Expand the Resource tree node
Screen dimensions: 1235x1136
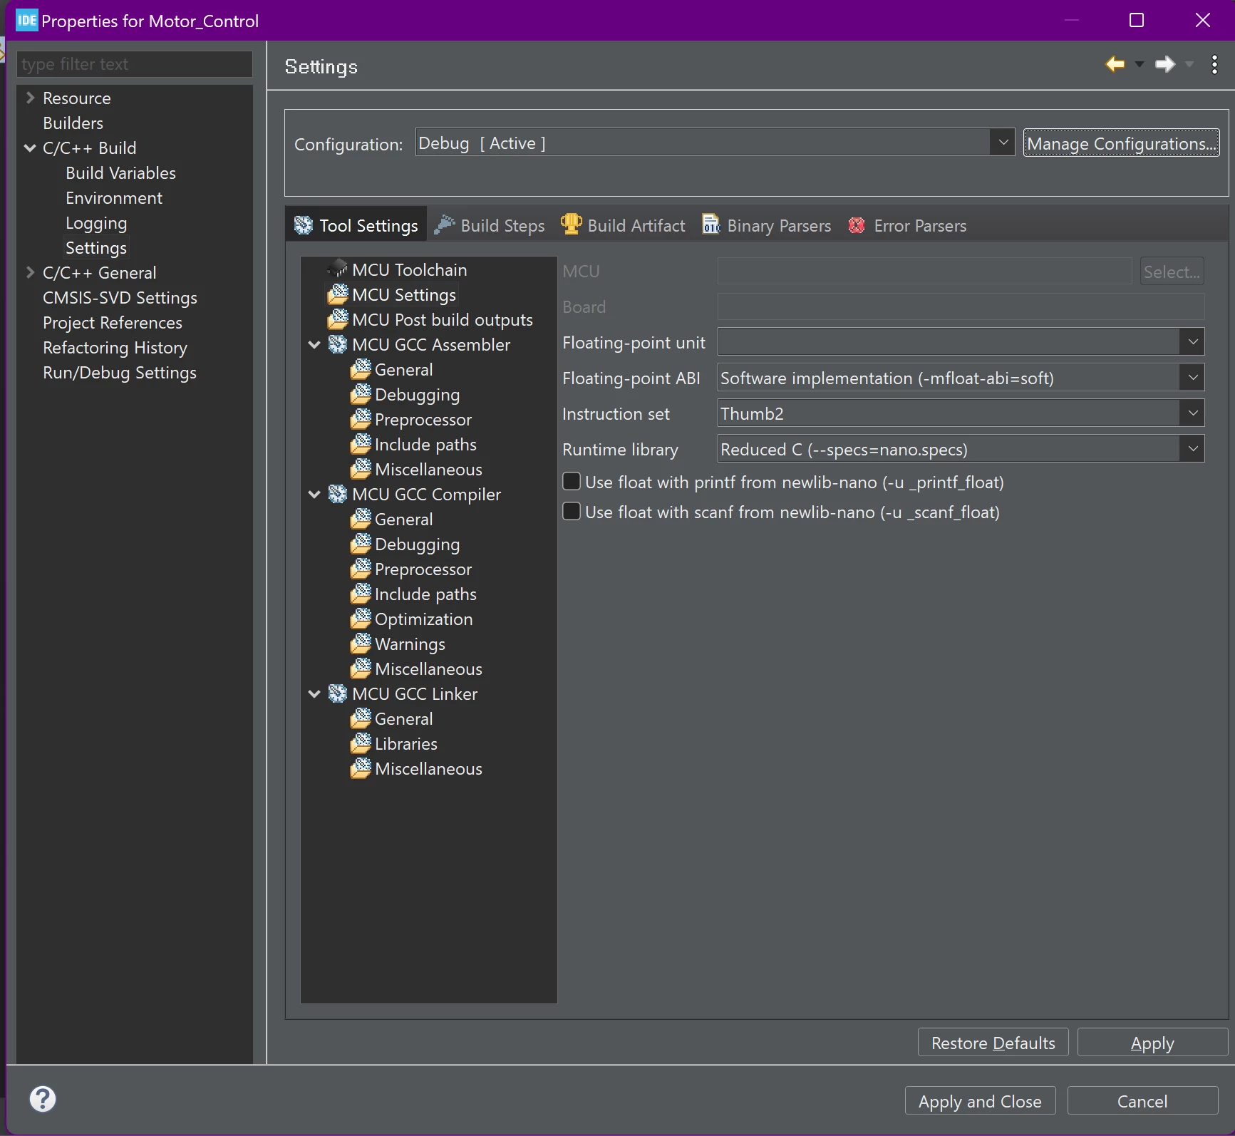coord(30,98)
